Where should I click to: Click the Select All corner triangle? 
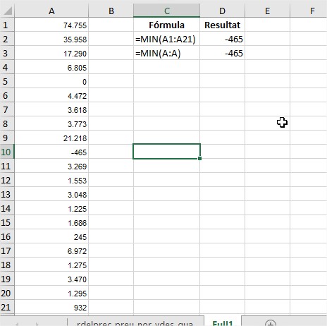pyautogui.click(x=8, y=11)
